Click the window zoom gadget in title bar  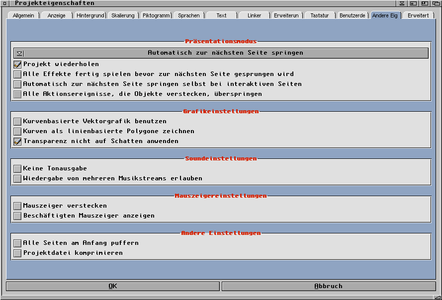pos(424,3)
